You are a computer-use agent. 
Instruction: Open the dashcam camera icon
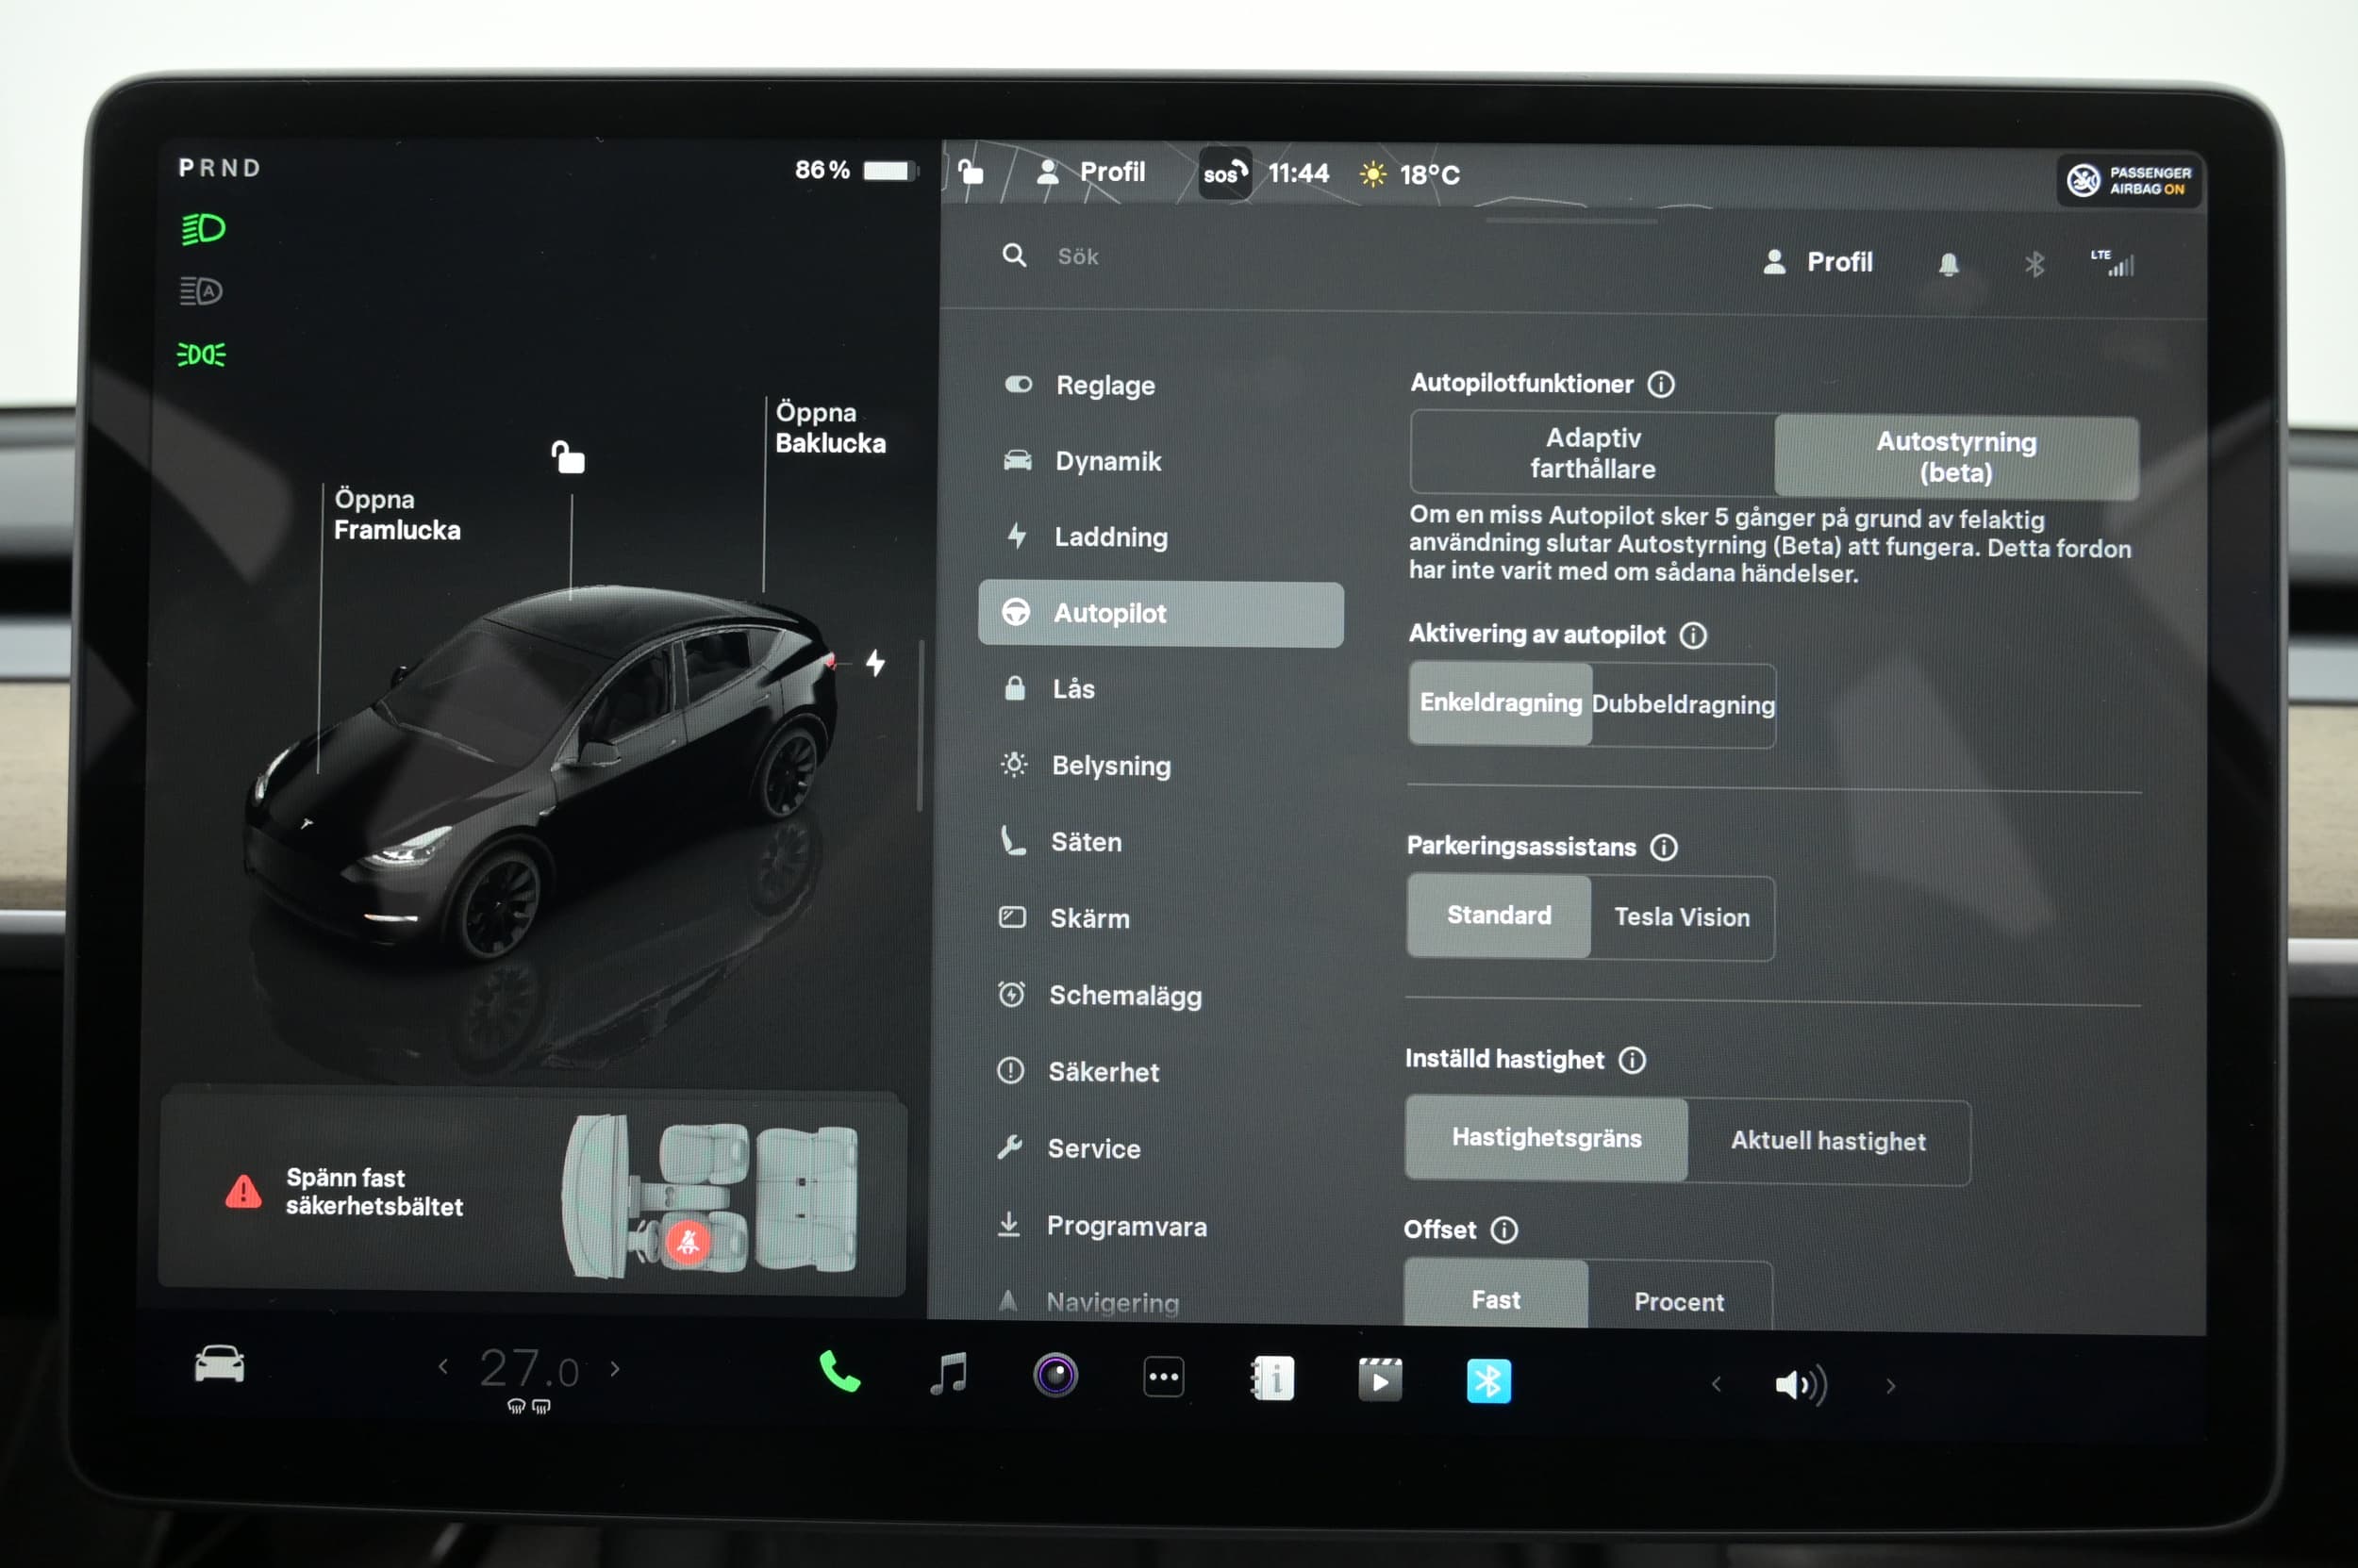1055,1375
